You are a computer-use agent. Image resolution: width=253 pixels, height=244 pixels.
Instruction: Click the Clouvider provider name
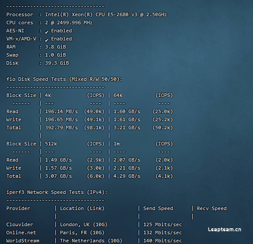[20, 224]
